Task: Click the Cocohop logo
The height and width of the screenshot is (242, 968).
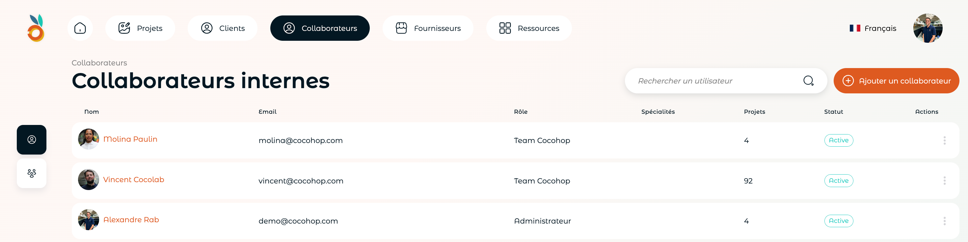Action: click(x=36, y=28)
